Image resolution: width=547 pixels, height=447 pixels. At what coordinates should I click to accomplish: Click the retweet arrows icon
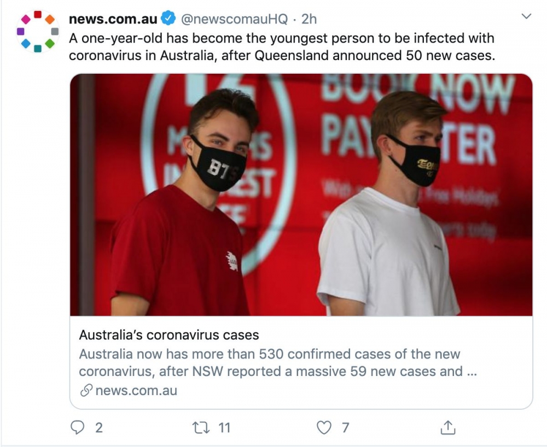(200, 427)
